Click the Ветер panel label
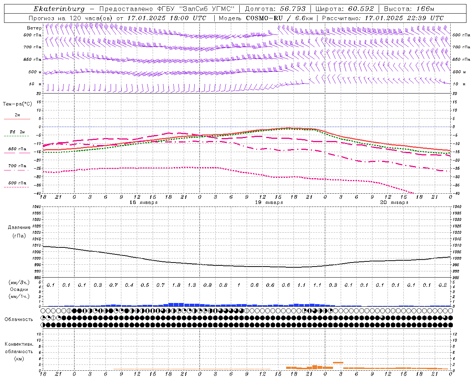The width and height of the screenshot is (472, 377). coord(34,28)
